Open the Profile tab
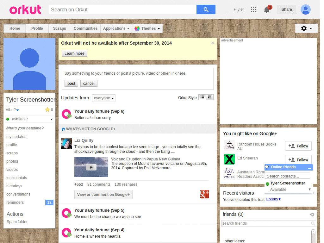The width and height of the screenshot is (324, 243). pyautogui.click(x=37, y=28)
